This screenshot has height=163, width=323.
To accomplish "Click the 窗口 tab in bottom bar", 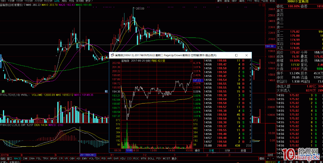I will click(9, 158).
